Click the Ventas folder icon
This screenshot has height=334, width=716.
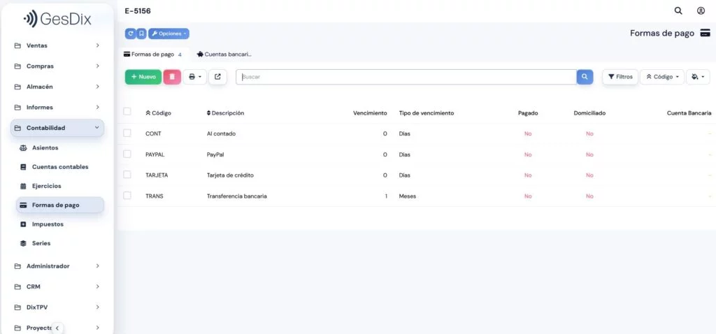tap(17, 45)
